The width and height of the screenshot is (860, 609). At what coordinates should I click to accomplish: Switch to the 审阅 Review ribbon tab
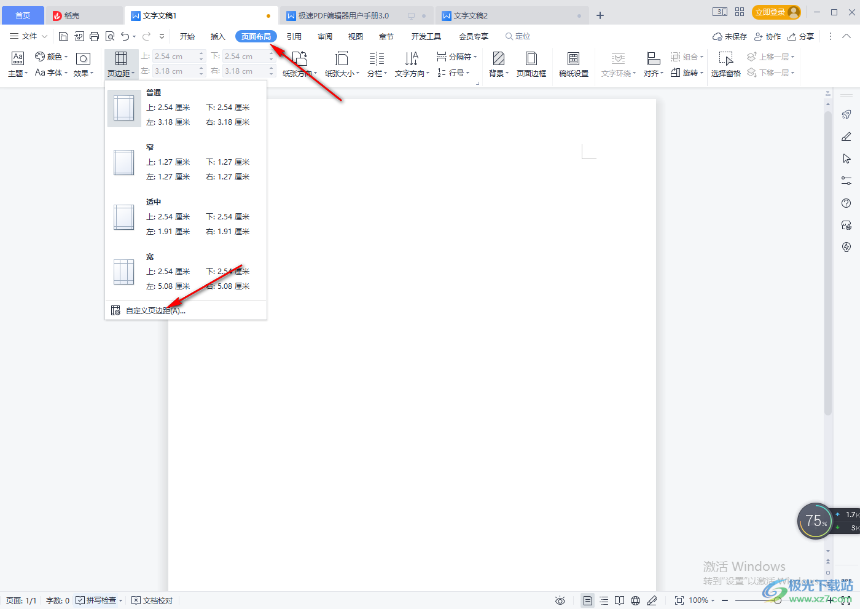[325, 36]
